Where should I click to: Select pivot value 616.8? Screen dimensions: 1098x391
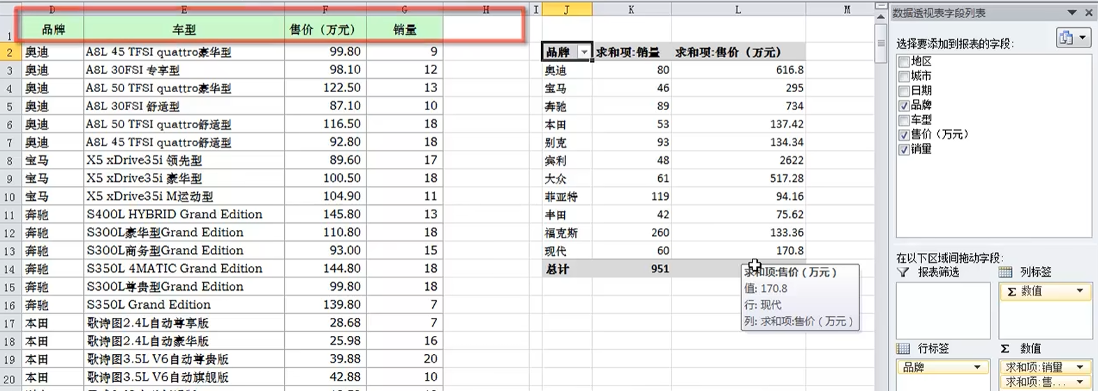pos(739,70)
